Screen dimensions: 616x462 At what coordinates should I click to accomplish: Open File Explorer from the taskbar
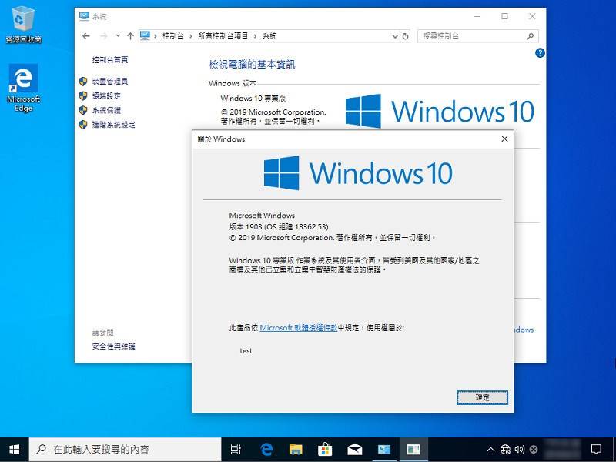295,448
